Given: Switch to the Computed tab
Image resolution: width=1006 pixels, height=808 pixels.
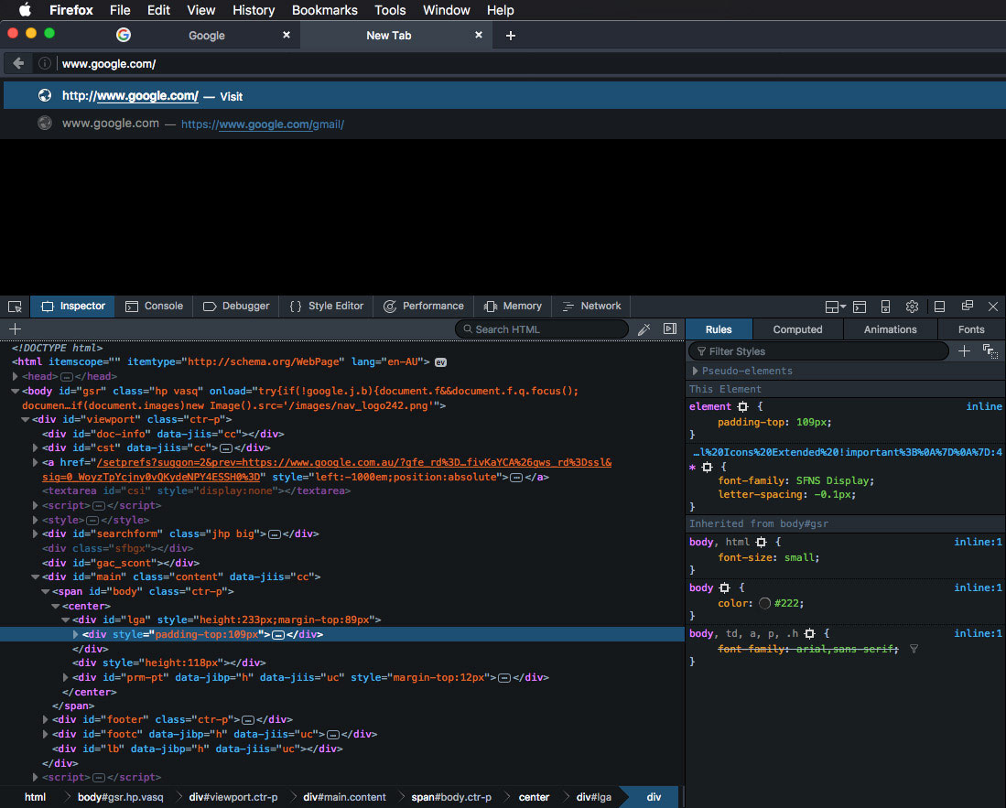Looking at the screenshot, I should click(x=797, y=329).
